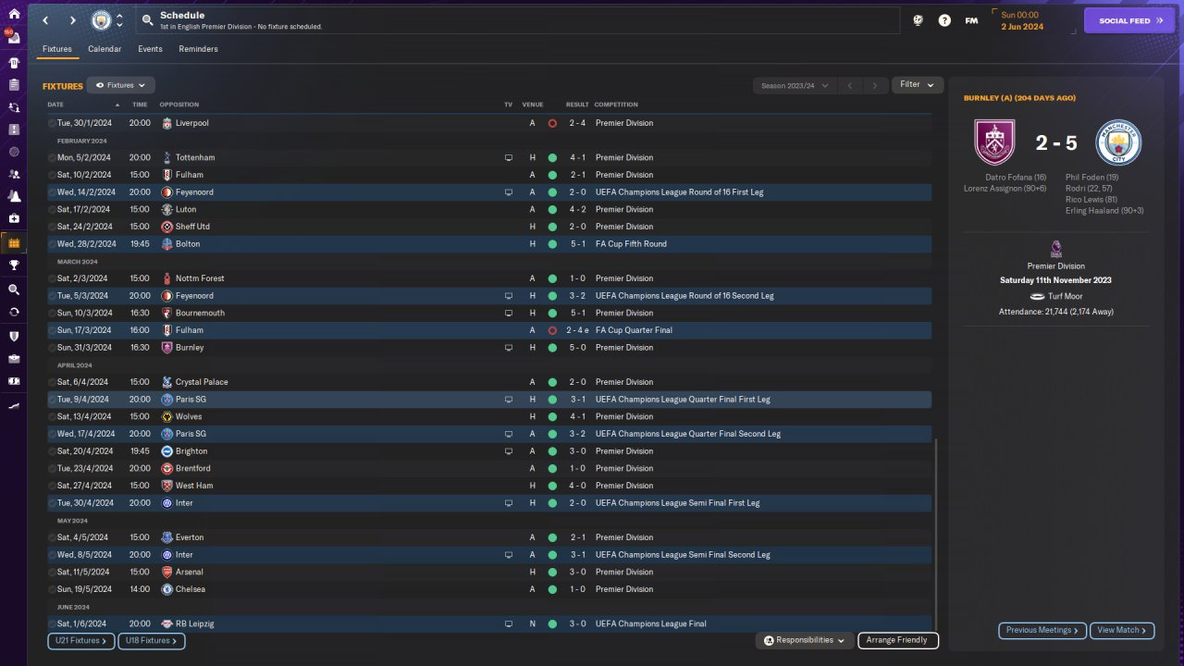Open the Inbox icon in the sidebar
Image resolution: width=1184 pixels, height=666 pixels.
14,39
